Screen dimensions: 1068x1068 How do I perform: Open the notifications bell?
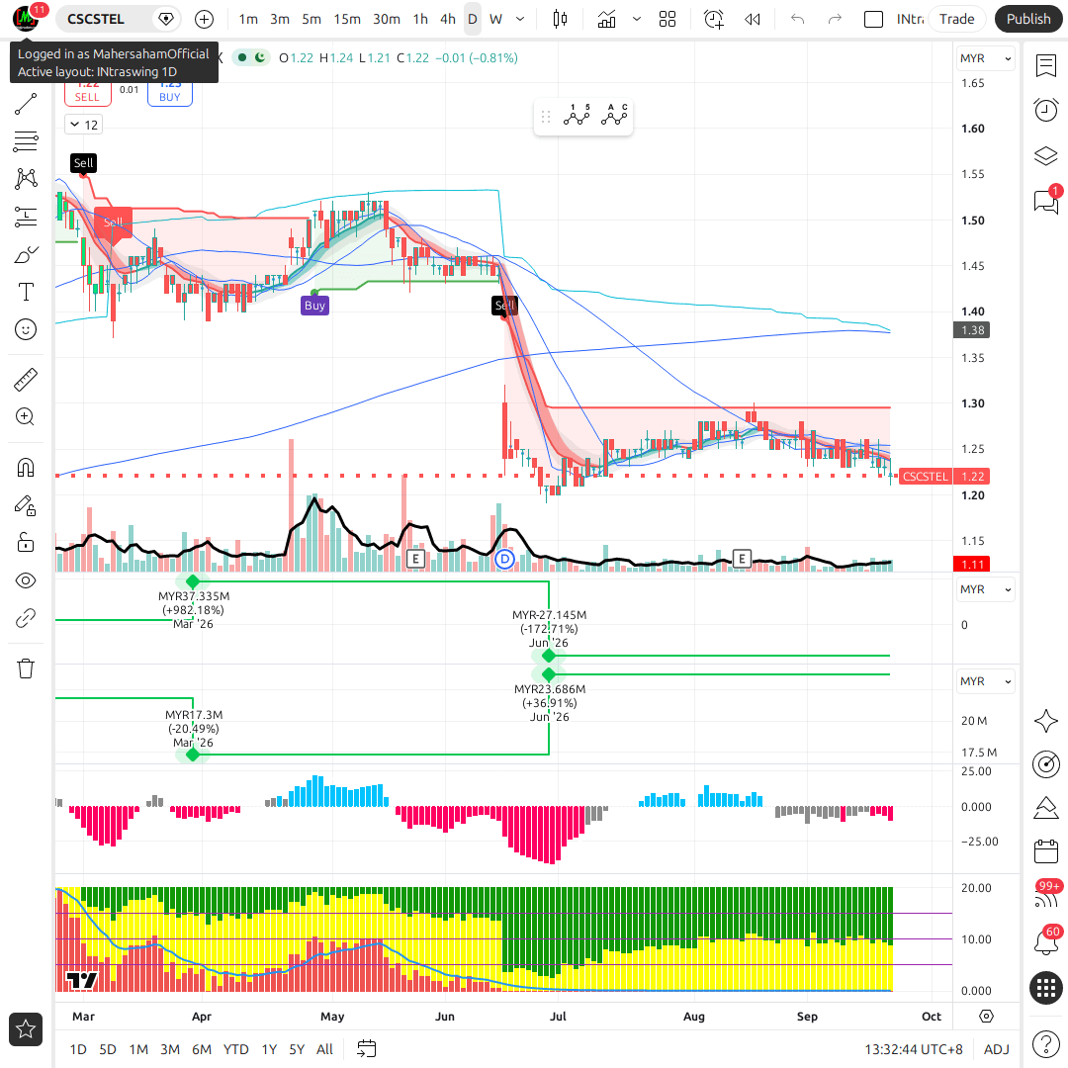(1045, 942)
